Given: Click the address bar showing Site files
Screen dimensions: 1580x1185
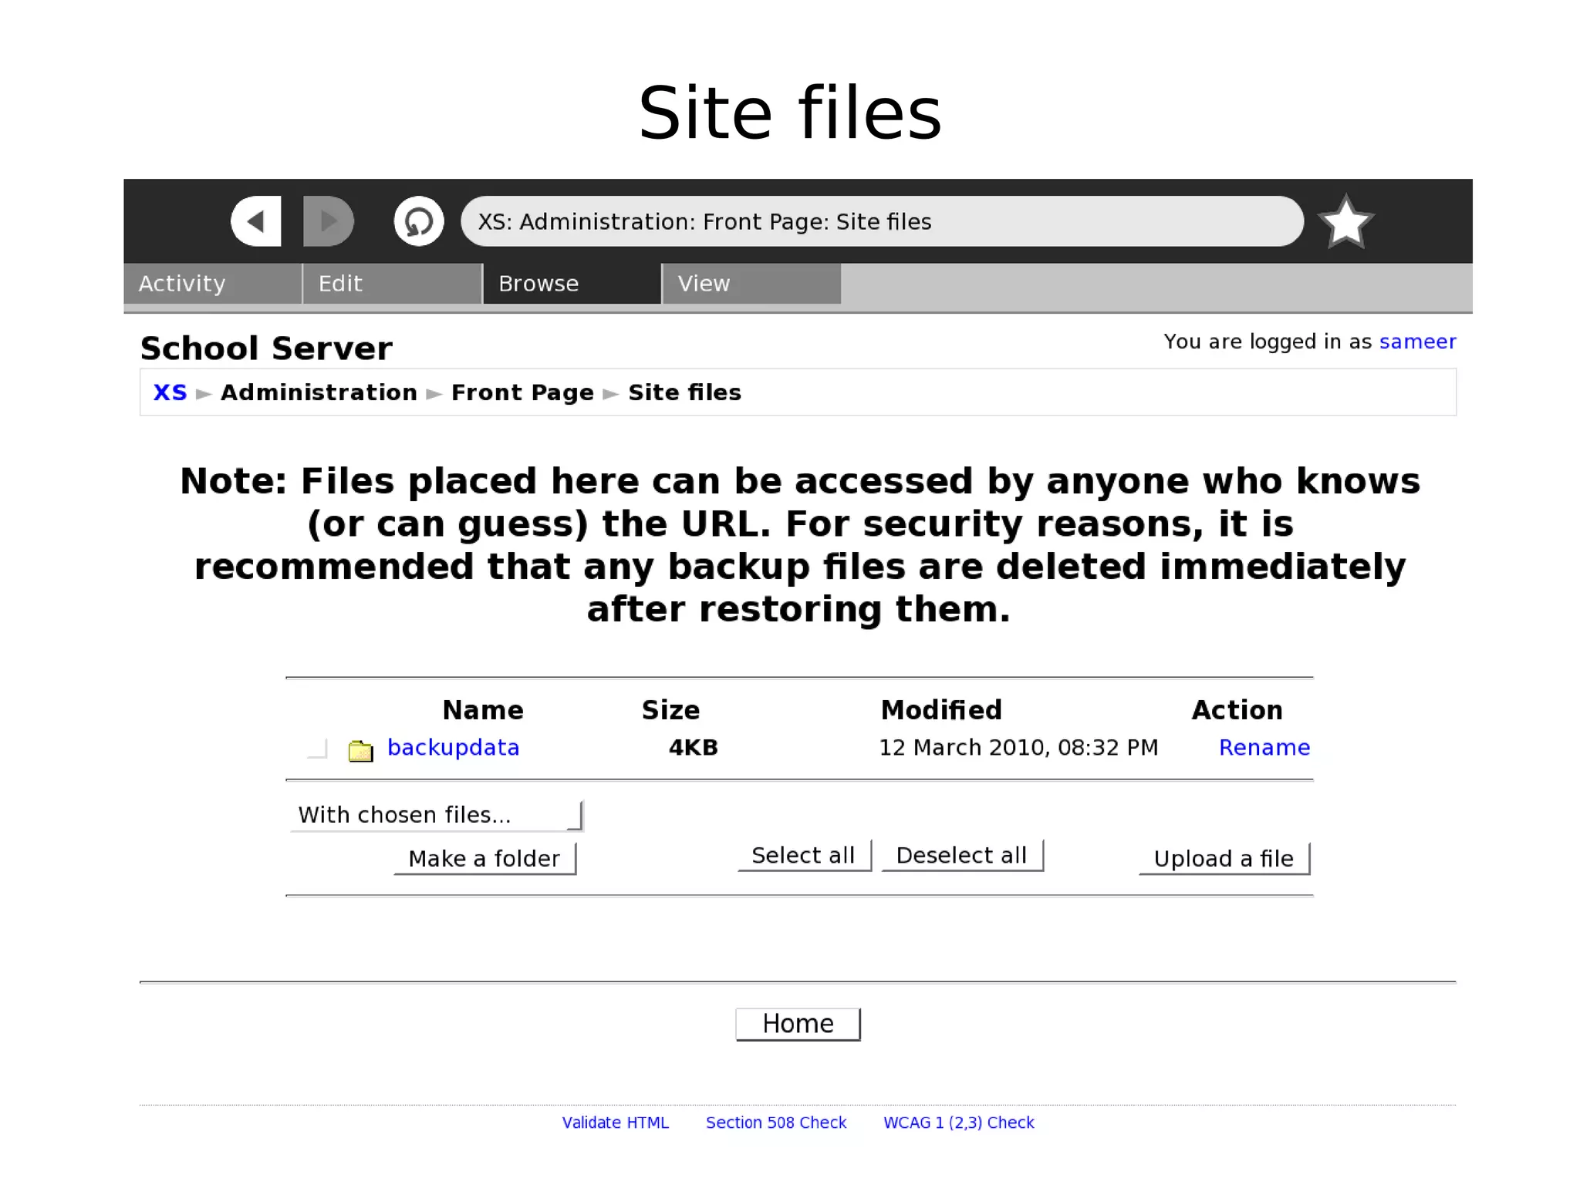Looking at the screenshot, I should tap(882, 221).
